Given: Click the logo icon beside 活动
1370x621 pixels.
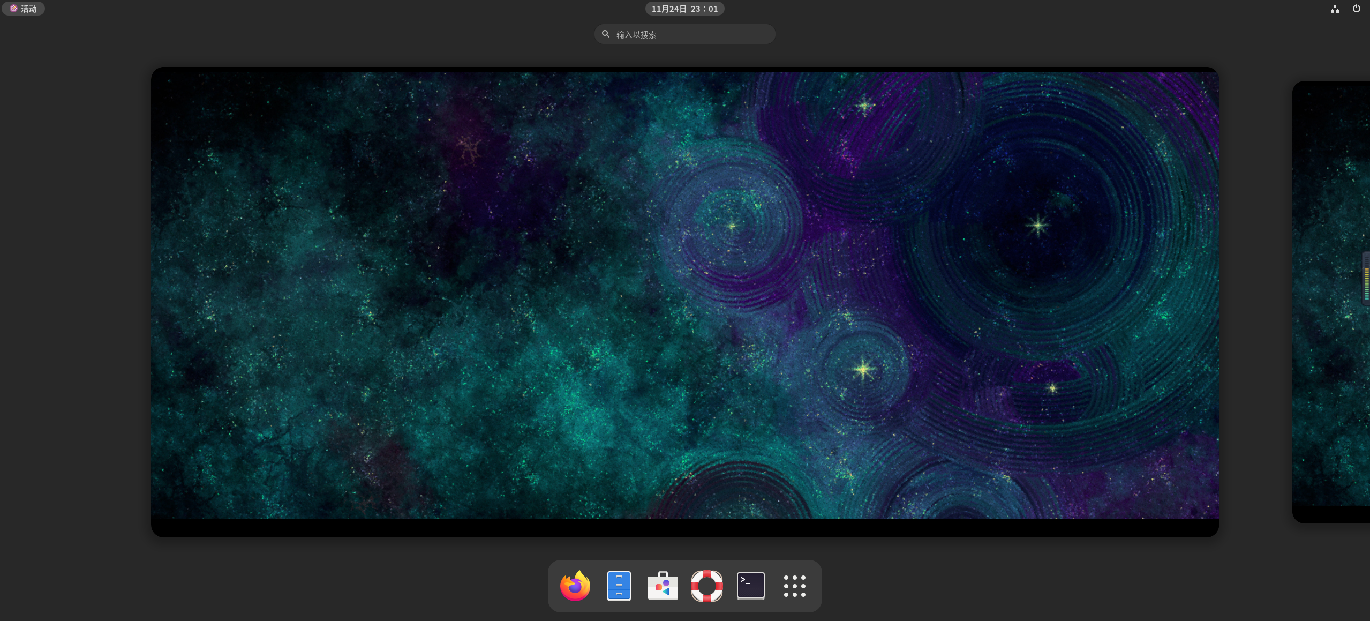Looking at the screenshot, I should [13, 9].
